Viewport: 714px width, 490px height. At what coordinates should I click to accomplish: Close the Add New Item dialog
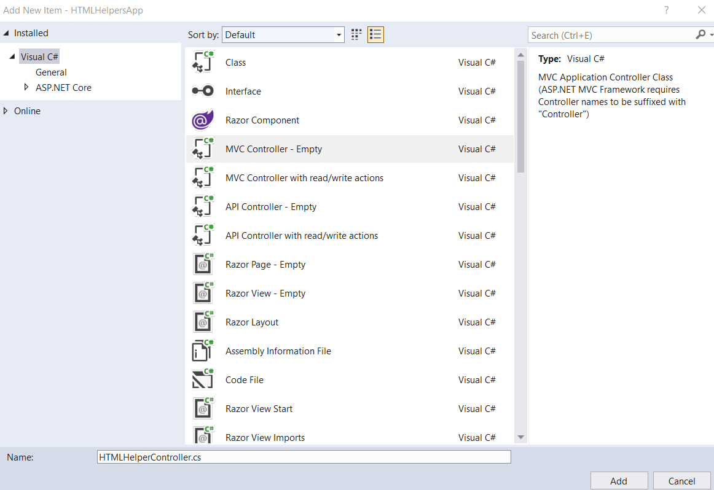pos(702,10)
